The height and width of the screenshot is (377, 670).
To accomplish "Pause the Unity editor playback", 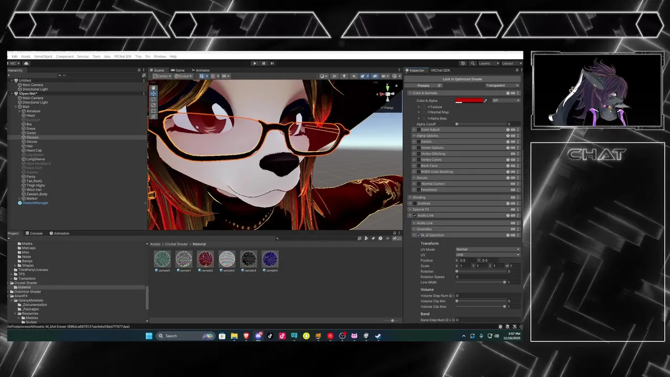I will click(263, 63).
